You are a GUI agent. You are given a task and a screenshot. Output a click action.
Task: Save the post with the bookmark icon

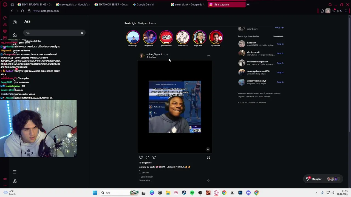(x=208, y=158)
